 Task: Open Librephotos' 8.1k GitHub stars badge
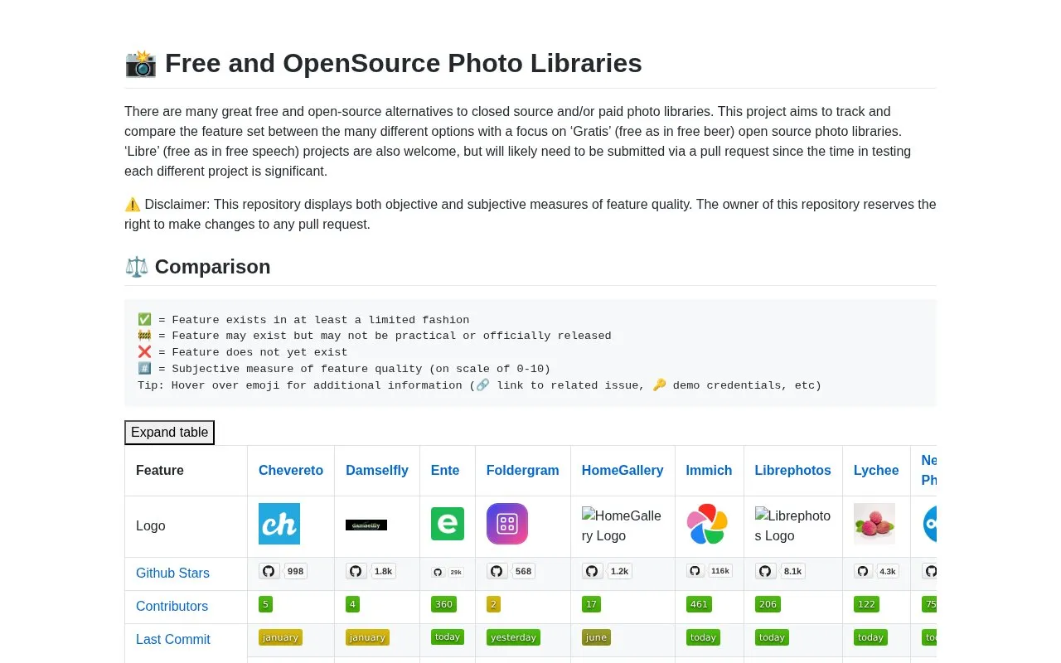pyautogui.click(x=780, y=571)
